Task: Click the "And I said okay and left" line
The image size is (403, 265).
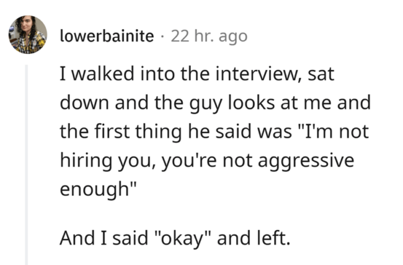Action: pyautogui.click(x=174, y=238)
